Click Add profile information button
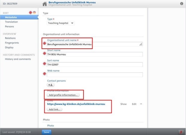 click(x=63, y=95)
